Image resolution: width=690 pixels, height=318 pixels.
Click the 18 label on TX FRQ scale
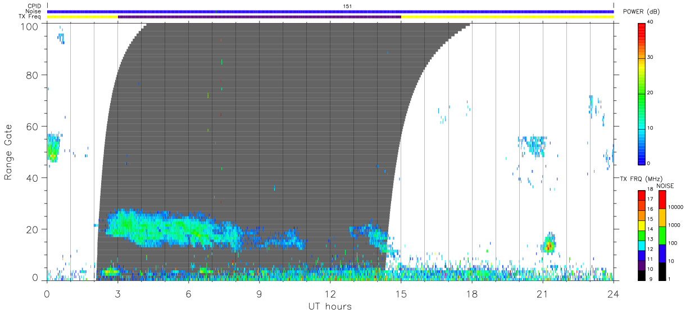click(650, 190)
